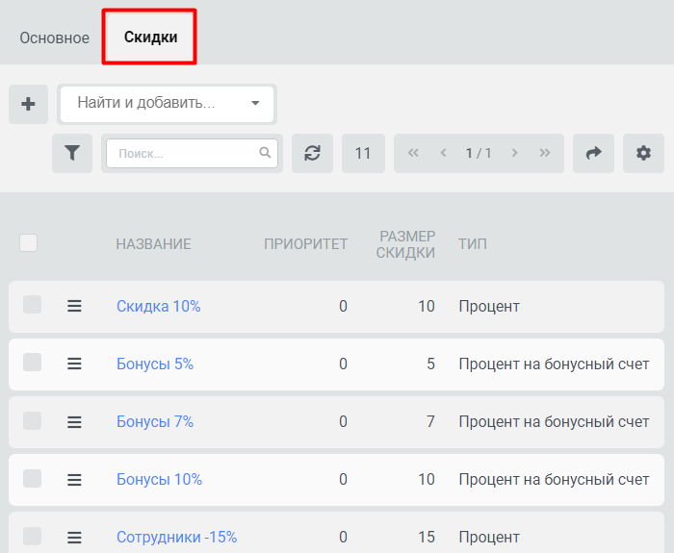
Task: Open the Бонусы 10% link
Action: point(160,479)
